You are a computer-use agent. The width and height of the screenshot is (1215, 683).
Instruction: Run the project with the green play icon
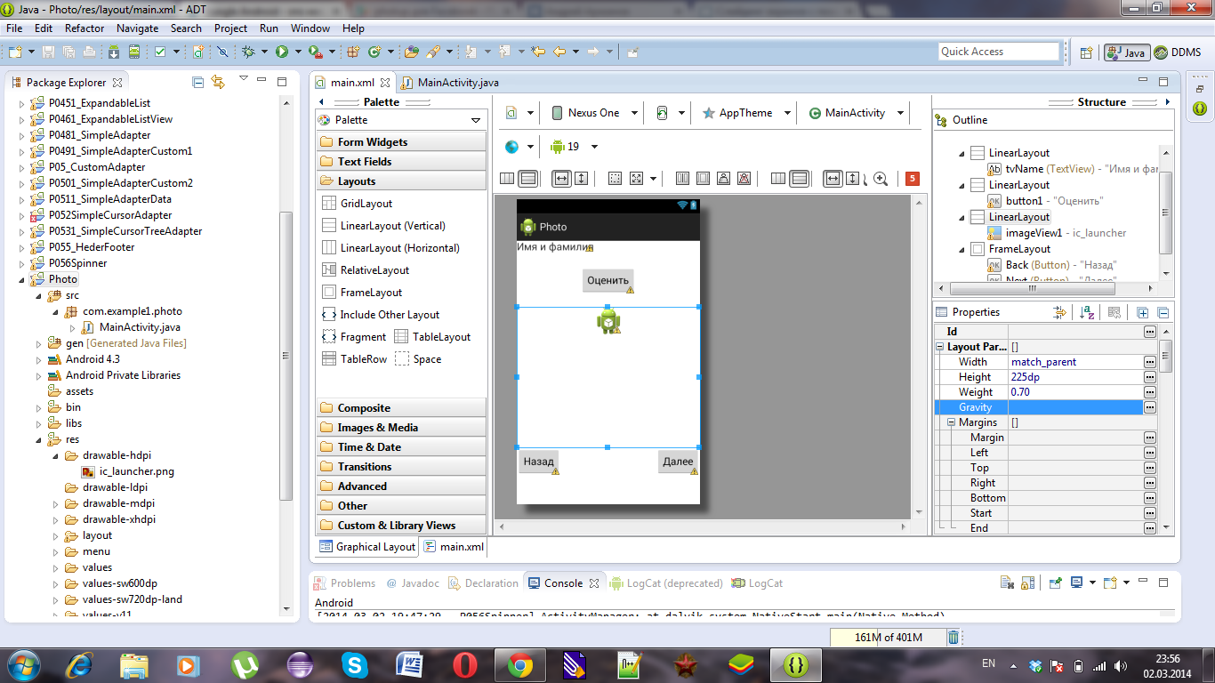click(x=282, y=52)
